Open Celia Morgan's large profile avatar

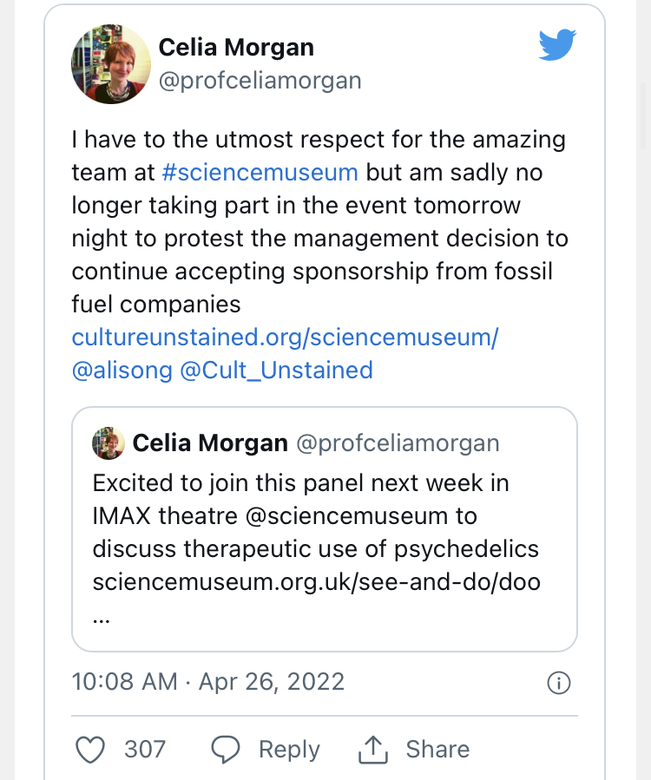(107, 64)
